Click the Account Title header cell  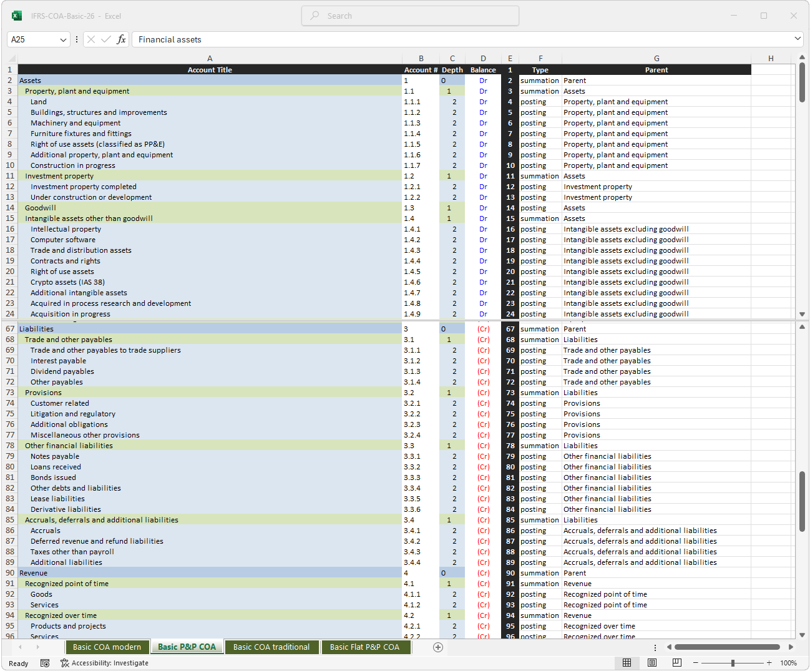coord(210,70)
